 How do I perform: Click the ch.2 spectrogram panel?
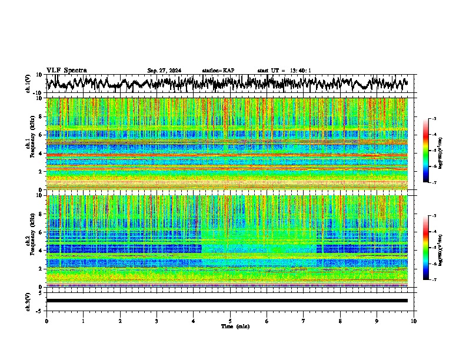pyautogui.click(x=227, y=241)
